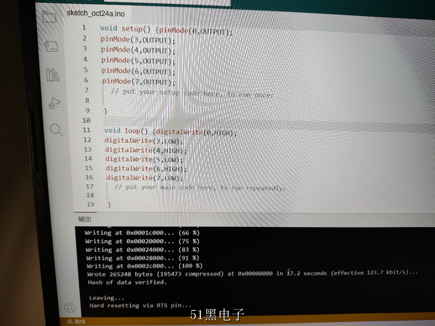Click the 'Writing at 0x00028000... (91 %)' output line
The image size is (435, 326).
143,258
